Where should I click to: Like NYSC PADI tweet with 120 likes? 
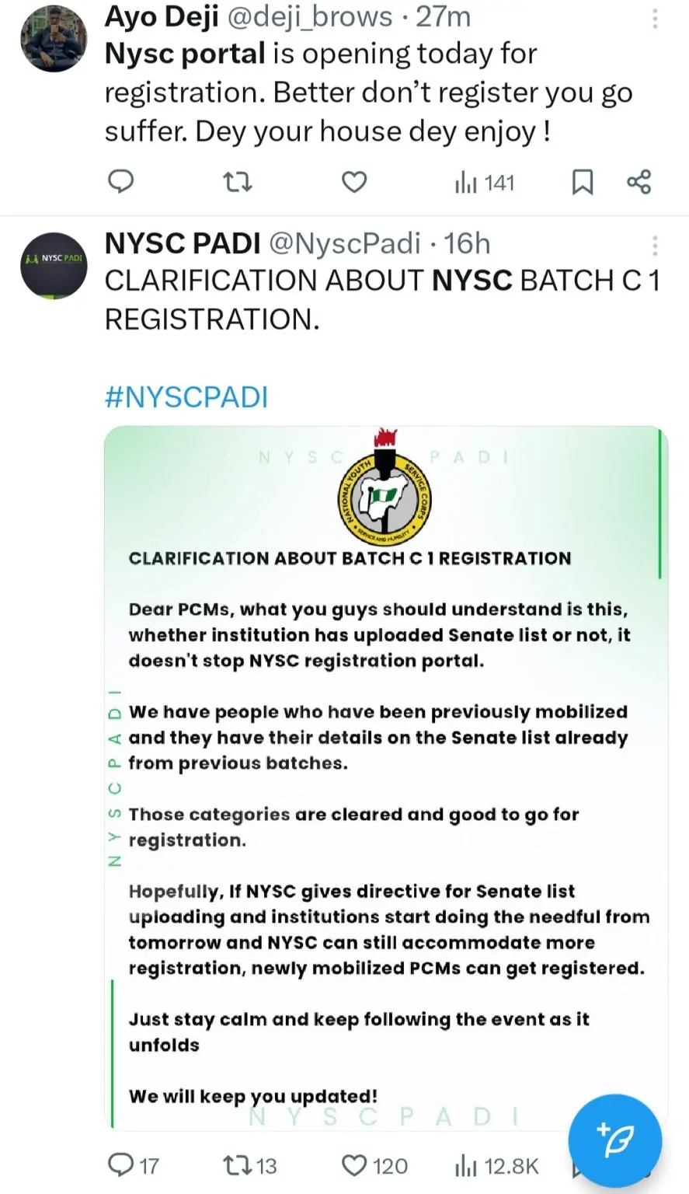[x=374, y=1165]
